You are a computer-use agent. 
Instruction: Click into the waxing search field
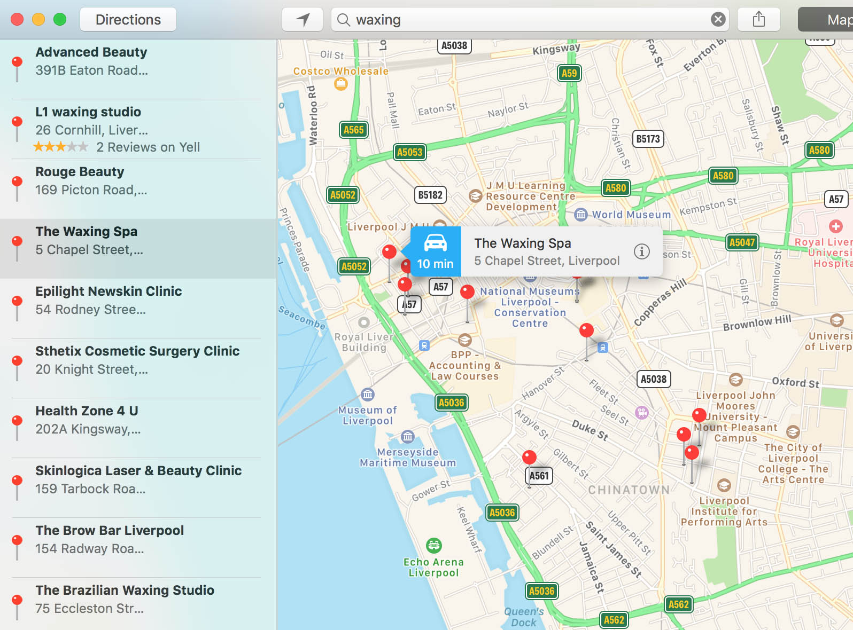[x=529, y=20]
